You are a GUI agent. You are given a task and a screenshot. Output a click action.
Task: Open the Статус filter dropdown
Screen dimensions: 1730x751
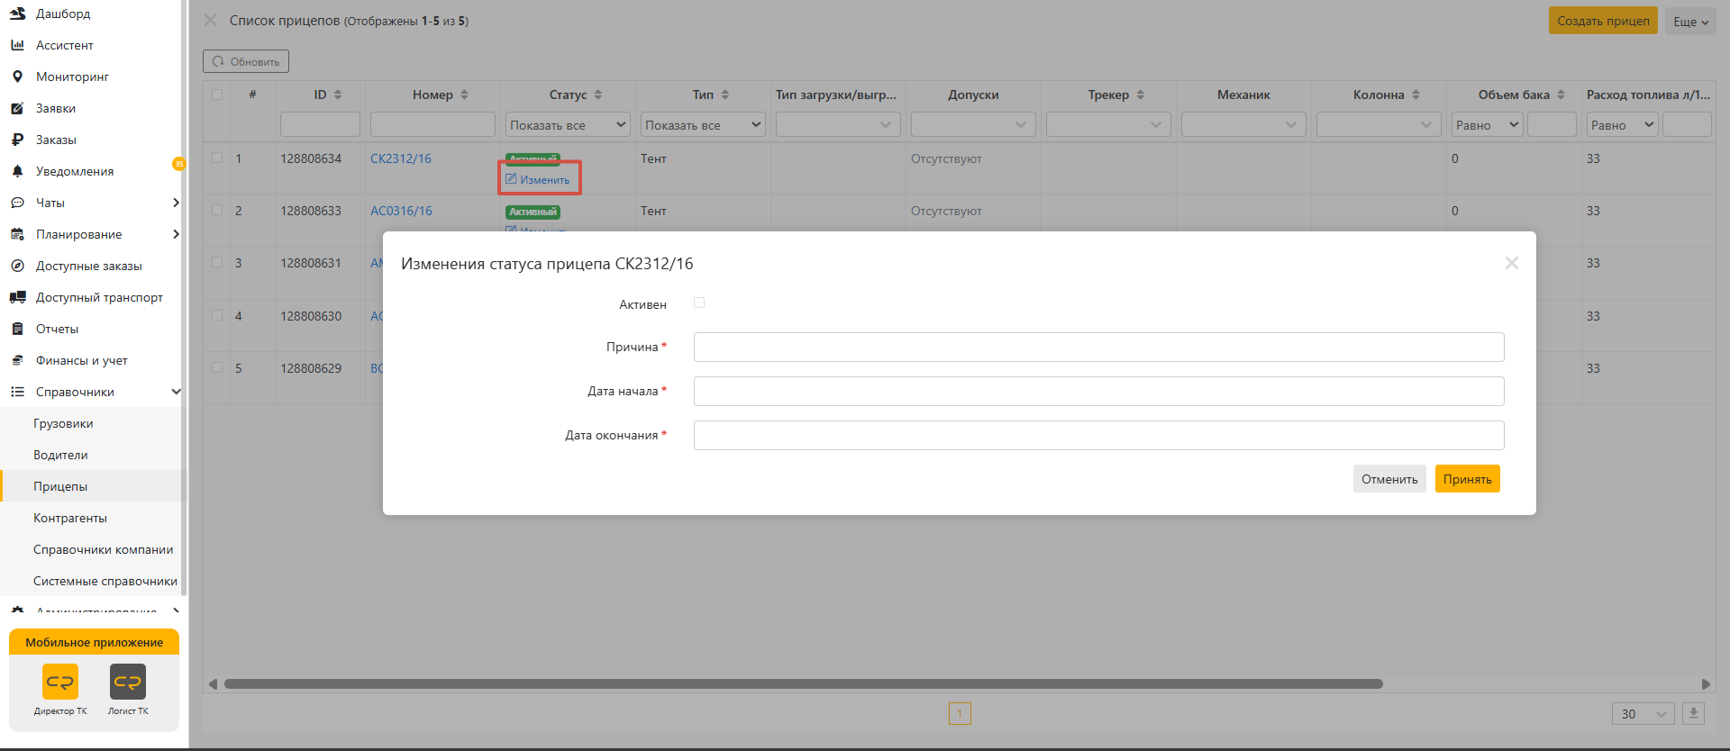click(568, 125)
